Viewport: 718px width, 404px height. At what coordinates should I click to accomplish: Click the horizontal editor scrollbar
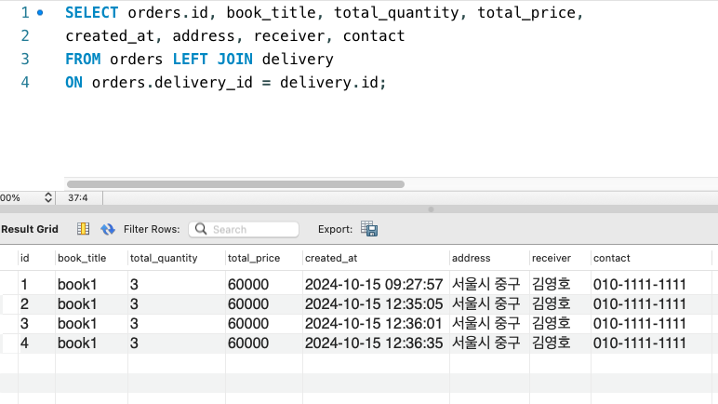tap(235, 184)
